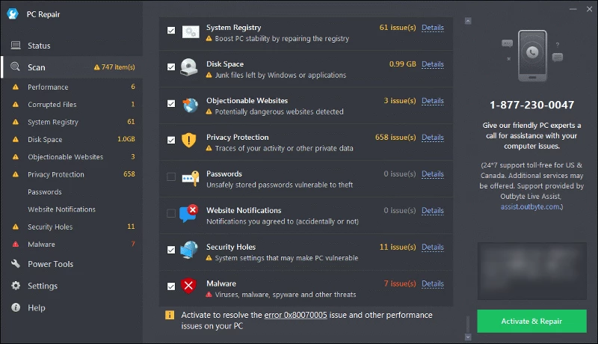The height and width of the screenshot is (344, 598).
Task: Uncheck the Privacy Protection checkbox
Action: pos(171,141)
